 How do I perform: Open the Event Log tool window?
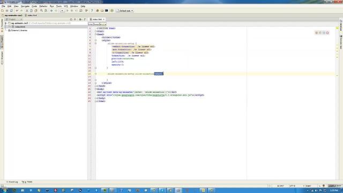(x=12, y=182)
